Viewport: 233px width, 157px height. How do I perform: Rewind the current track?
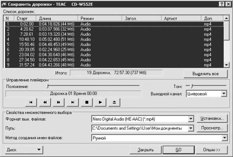[45, 102]
